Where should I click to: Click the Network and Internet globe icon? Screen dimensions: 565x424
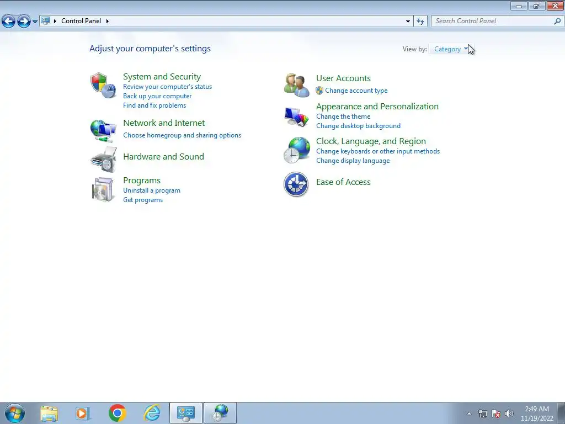103,131
